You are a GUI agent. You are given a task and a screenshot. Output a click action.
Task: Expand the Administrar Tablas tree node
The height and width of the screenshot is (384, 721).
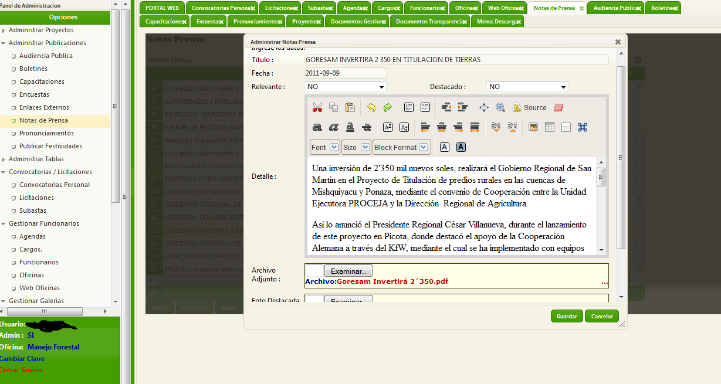(4, 159)
